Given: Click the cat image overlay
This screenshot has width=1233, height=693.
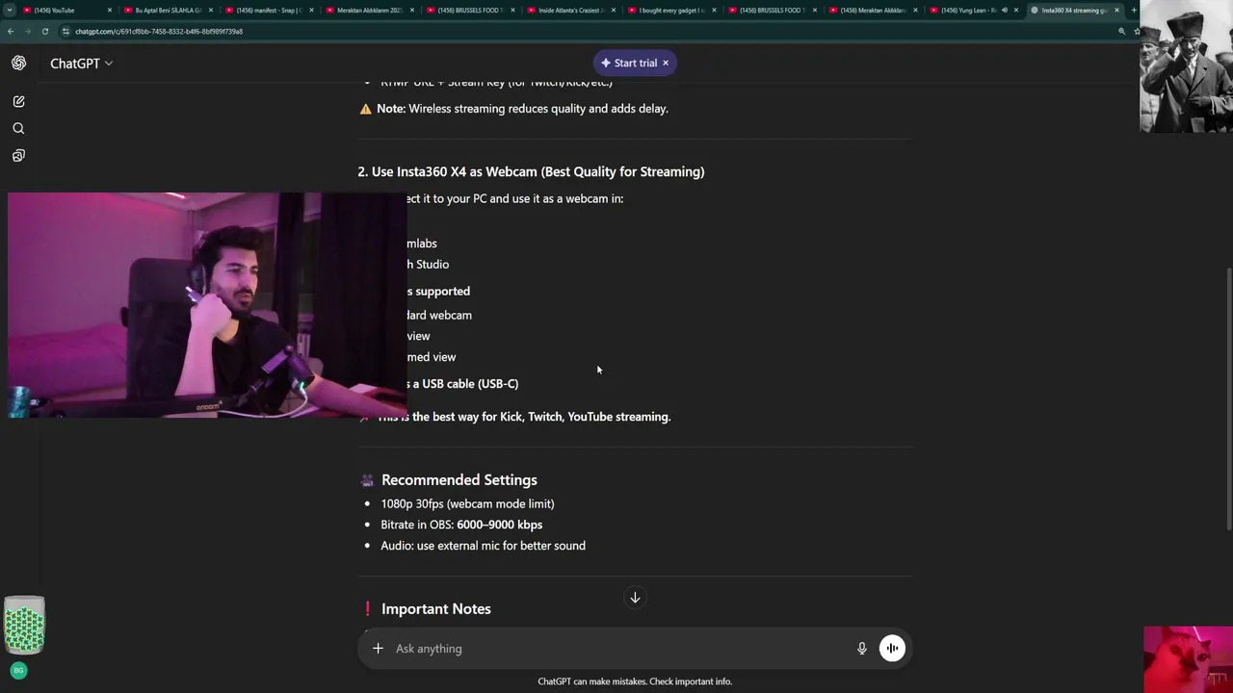Looking at the screenshot, I should (x=1188, y=659).
